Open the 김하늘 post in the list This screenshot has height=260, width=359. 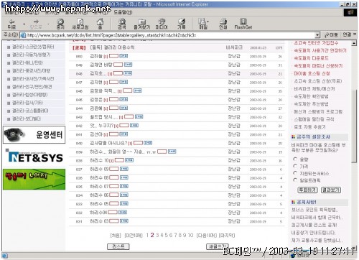tap(96, 56)
